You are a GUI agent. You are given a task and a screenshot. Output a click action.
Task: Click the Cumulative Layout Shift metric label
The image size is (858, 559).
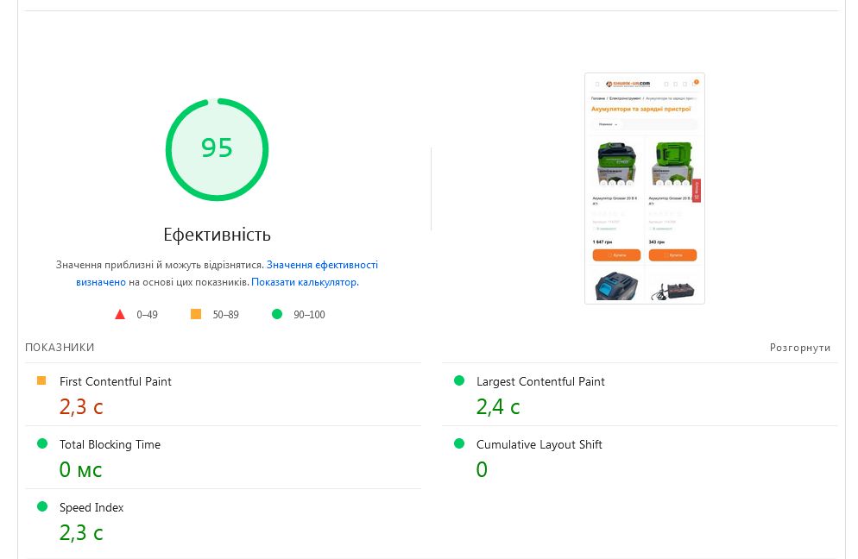coord(539,444)
